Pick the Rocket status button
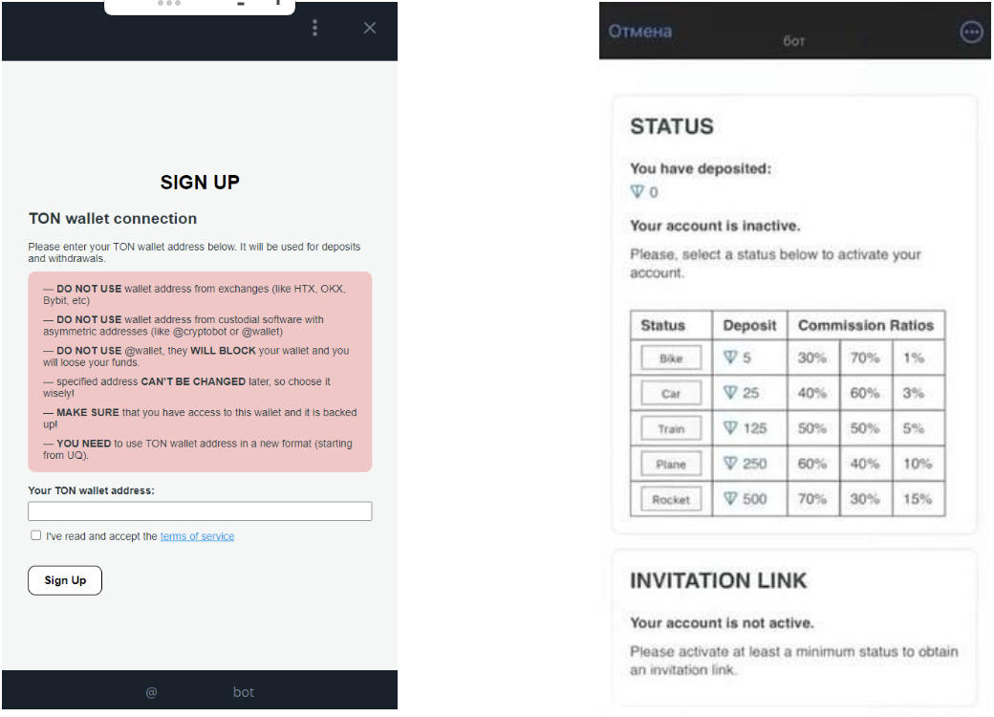994x717 pixels. pyautogui.click(x=671, y=500)
